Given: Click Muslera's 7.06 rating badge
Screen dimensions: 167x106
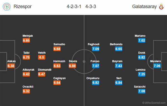Looking at the screenshot, I should (157, 66).
